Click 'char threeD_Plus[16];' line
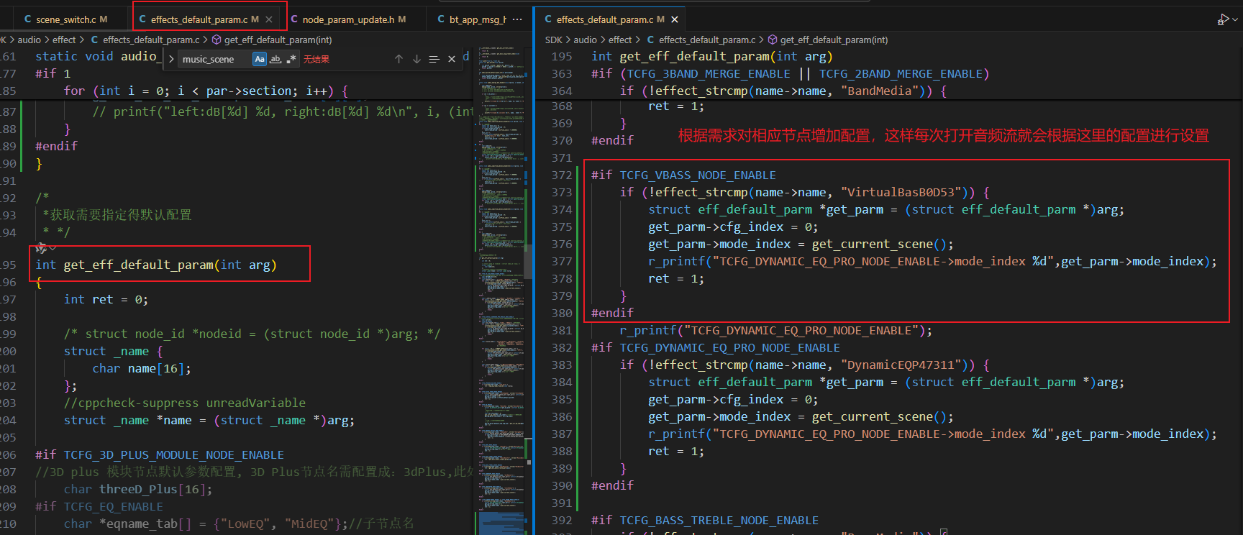 click(138, 489)
